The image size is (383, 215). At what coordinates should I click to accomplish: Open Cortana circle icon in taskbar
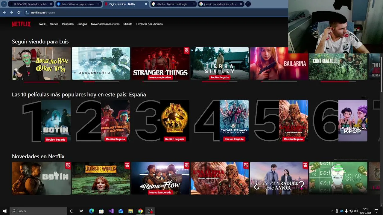(72, 211)
